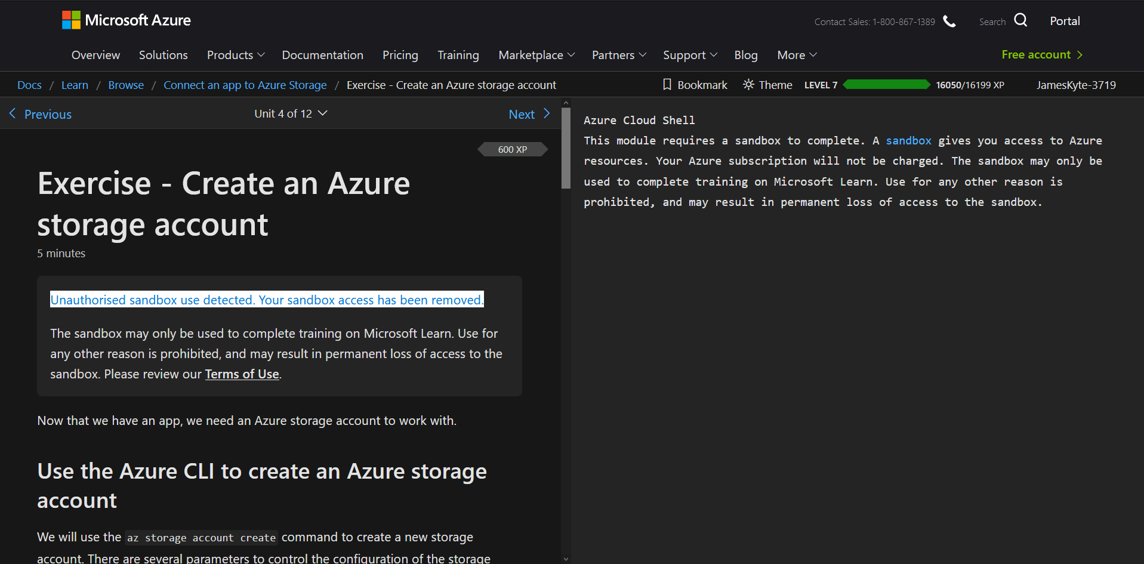Click the Microsoft Azure logo
This screenshot has width=1144, height=564.
click(x=127, y=20)
